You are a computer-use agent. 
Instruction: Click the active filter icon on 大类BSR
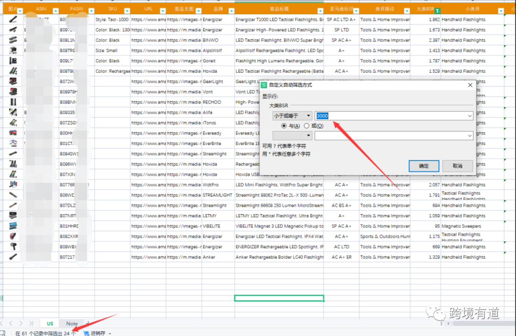click(437, 11)
